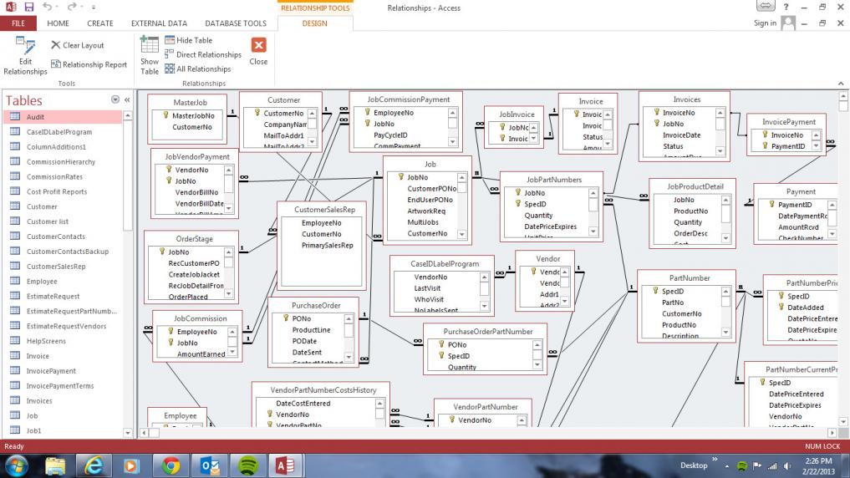The image size is (850, 478).
Task: Click Clear Layout in the Tools group
Action: 78,45
